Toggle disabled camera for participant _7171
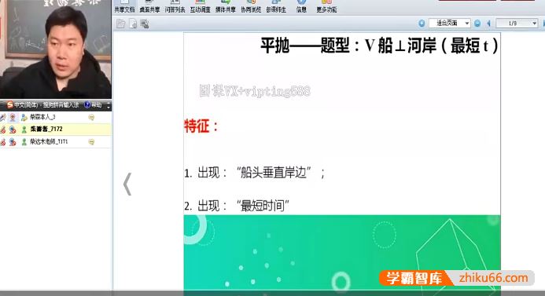The width and height of the screenshot is (545, 296). [x=13, y=141]
